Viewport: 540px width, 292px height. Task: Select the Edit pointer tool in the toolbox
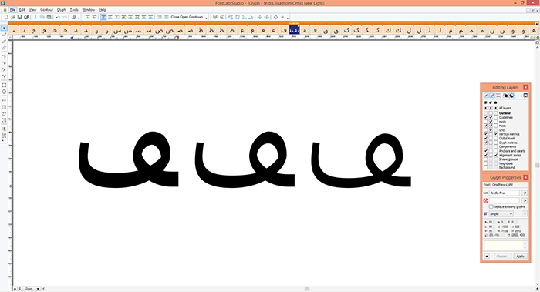4,29
